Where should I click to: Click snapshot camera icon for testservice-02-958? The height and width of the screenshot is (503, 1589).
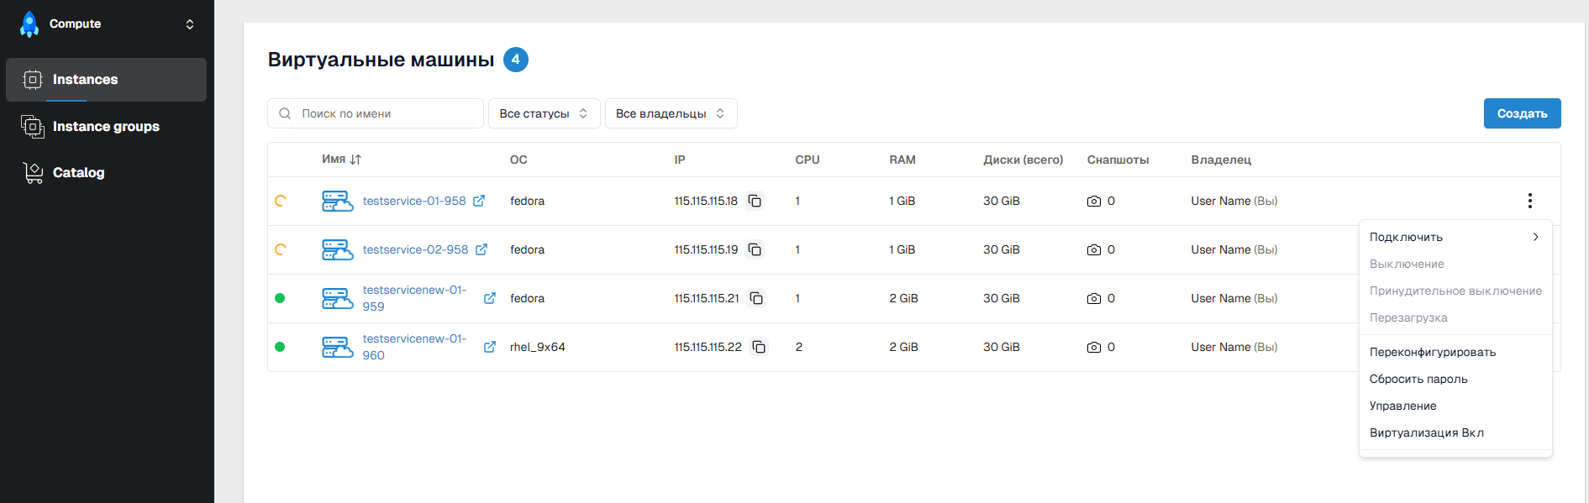point(1093,250)
